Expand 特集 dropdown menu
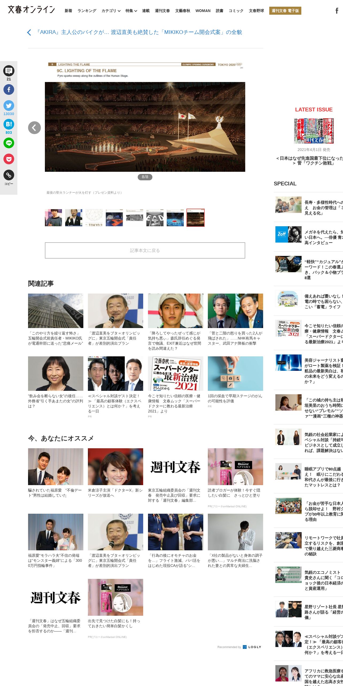 131,11
